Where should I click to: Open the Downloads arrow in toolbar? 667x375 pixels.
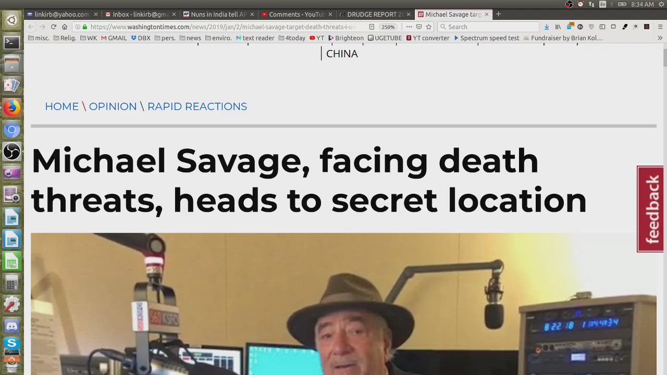point(547,27)
